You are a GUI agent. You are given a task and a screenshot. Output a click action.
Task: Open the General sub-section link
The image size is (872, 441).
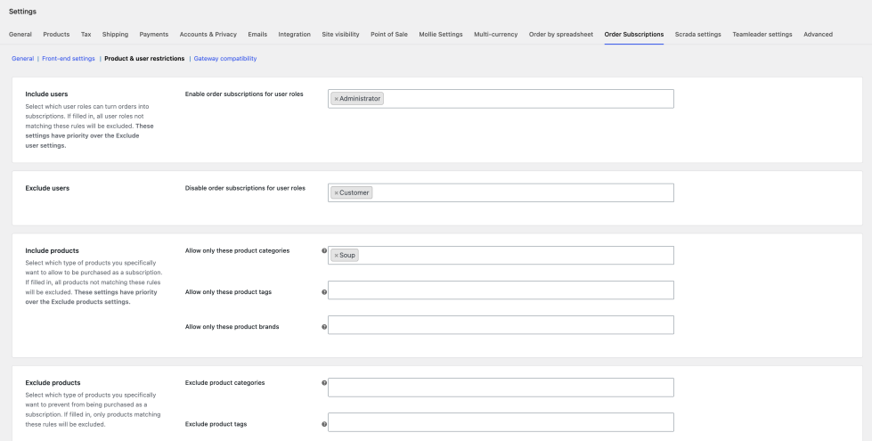pyautogui.click(x=23, y=59)
